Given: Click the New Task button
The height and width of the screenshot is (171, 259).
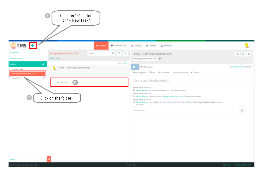Looking at the screenshot, I should click(x=62, y=82).
